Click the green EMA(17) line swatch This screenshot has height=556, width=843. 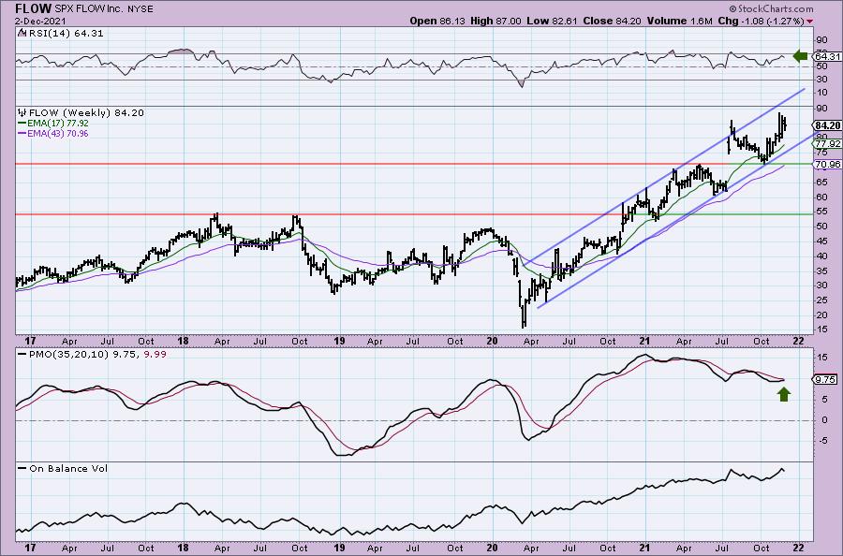click(x=22, y=123)
